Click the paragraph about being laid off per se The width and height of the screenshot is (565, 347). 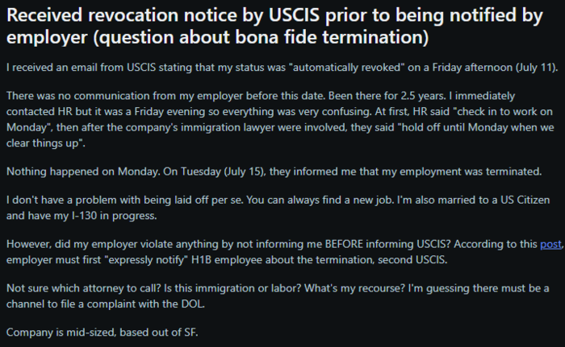[278, 208]
